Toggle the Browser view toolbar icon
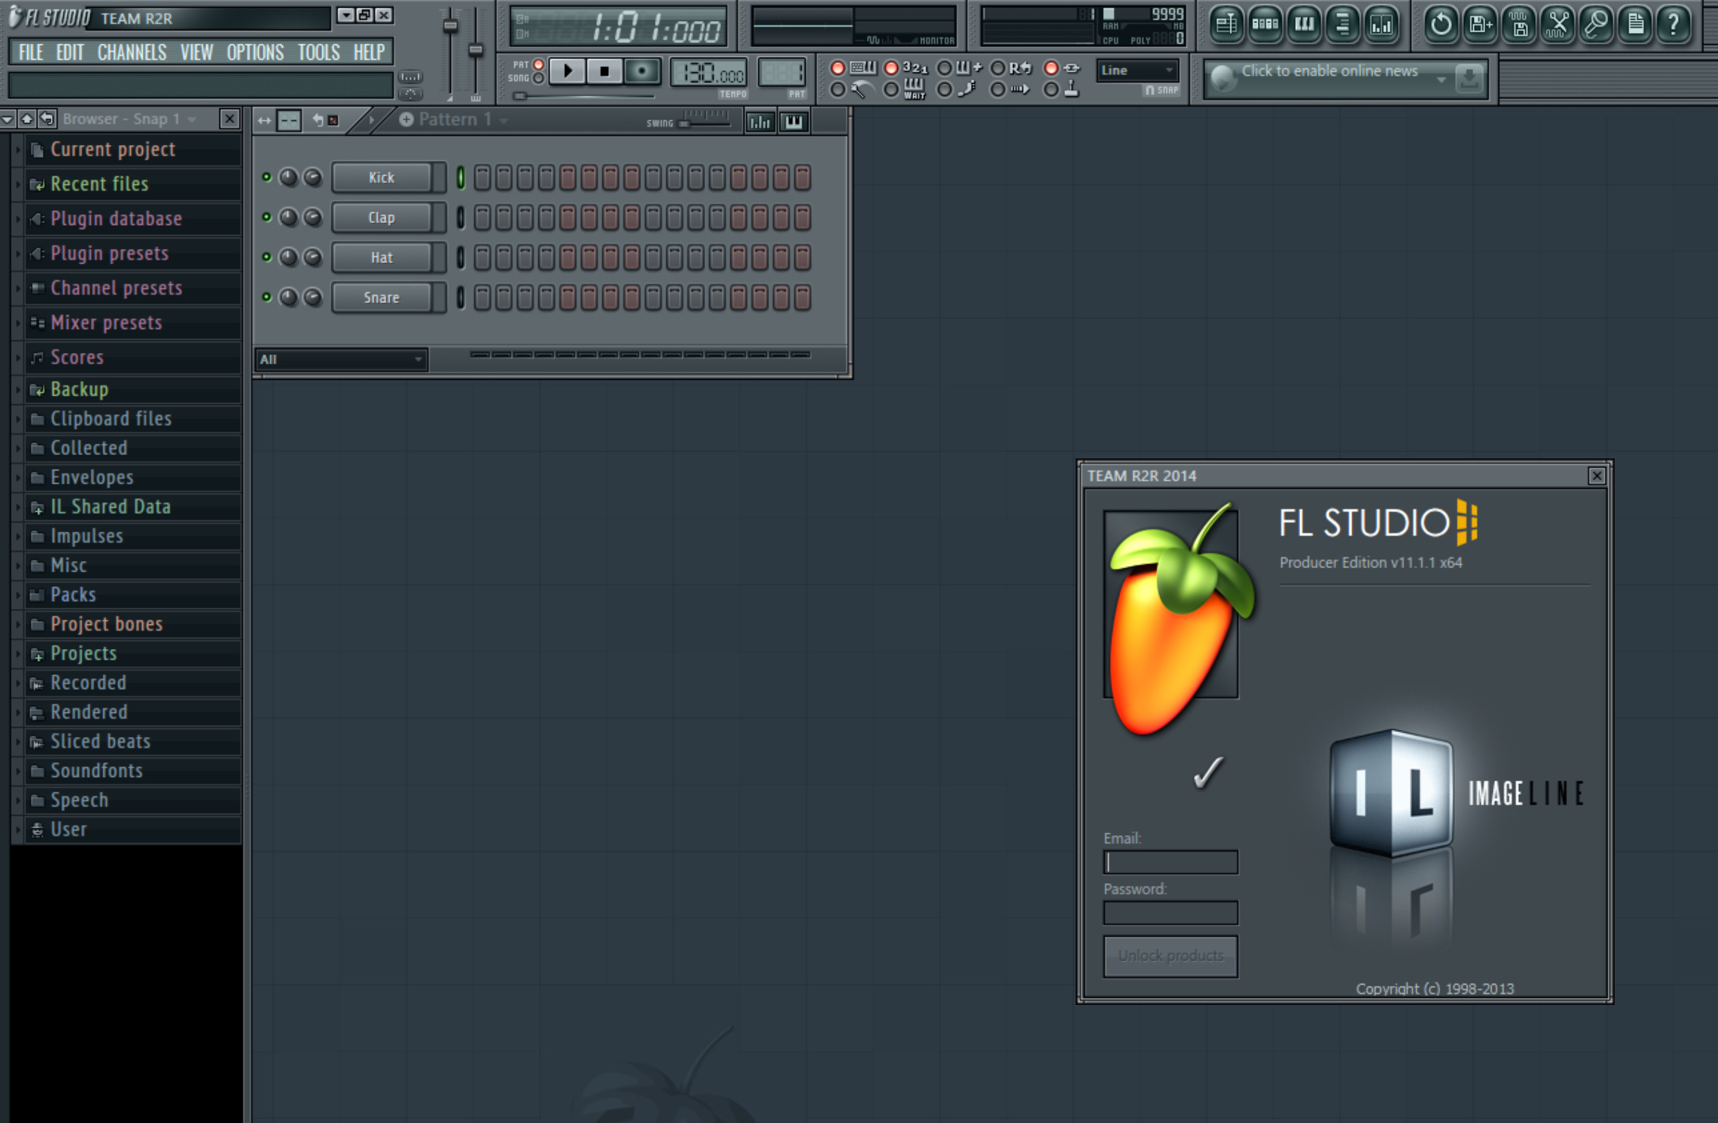This screenshot has width=1718, height=1123. [x=1342, y=24]
